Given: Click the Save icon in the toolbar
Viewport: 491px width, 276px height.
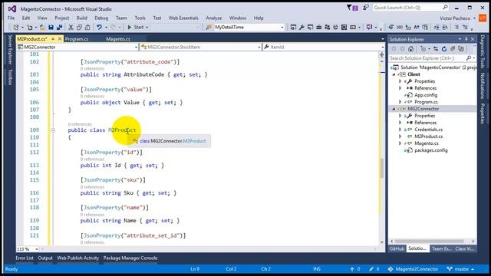Looking at the screenshot, I should tap(51, 28).
